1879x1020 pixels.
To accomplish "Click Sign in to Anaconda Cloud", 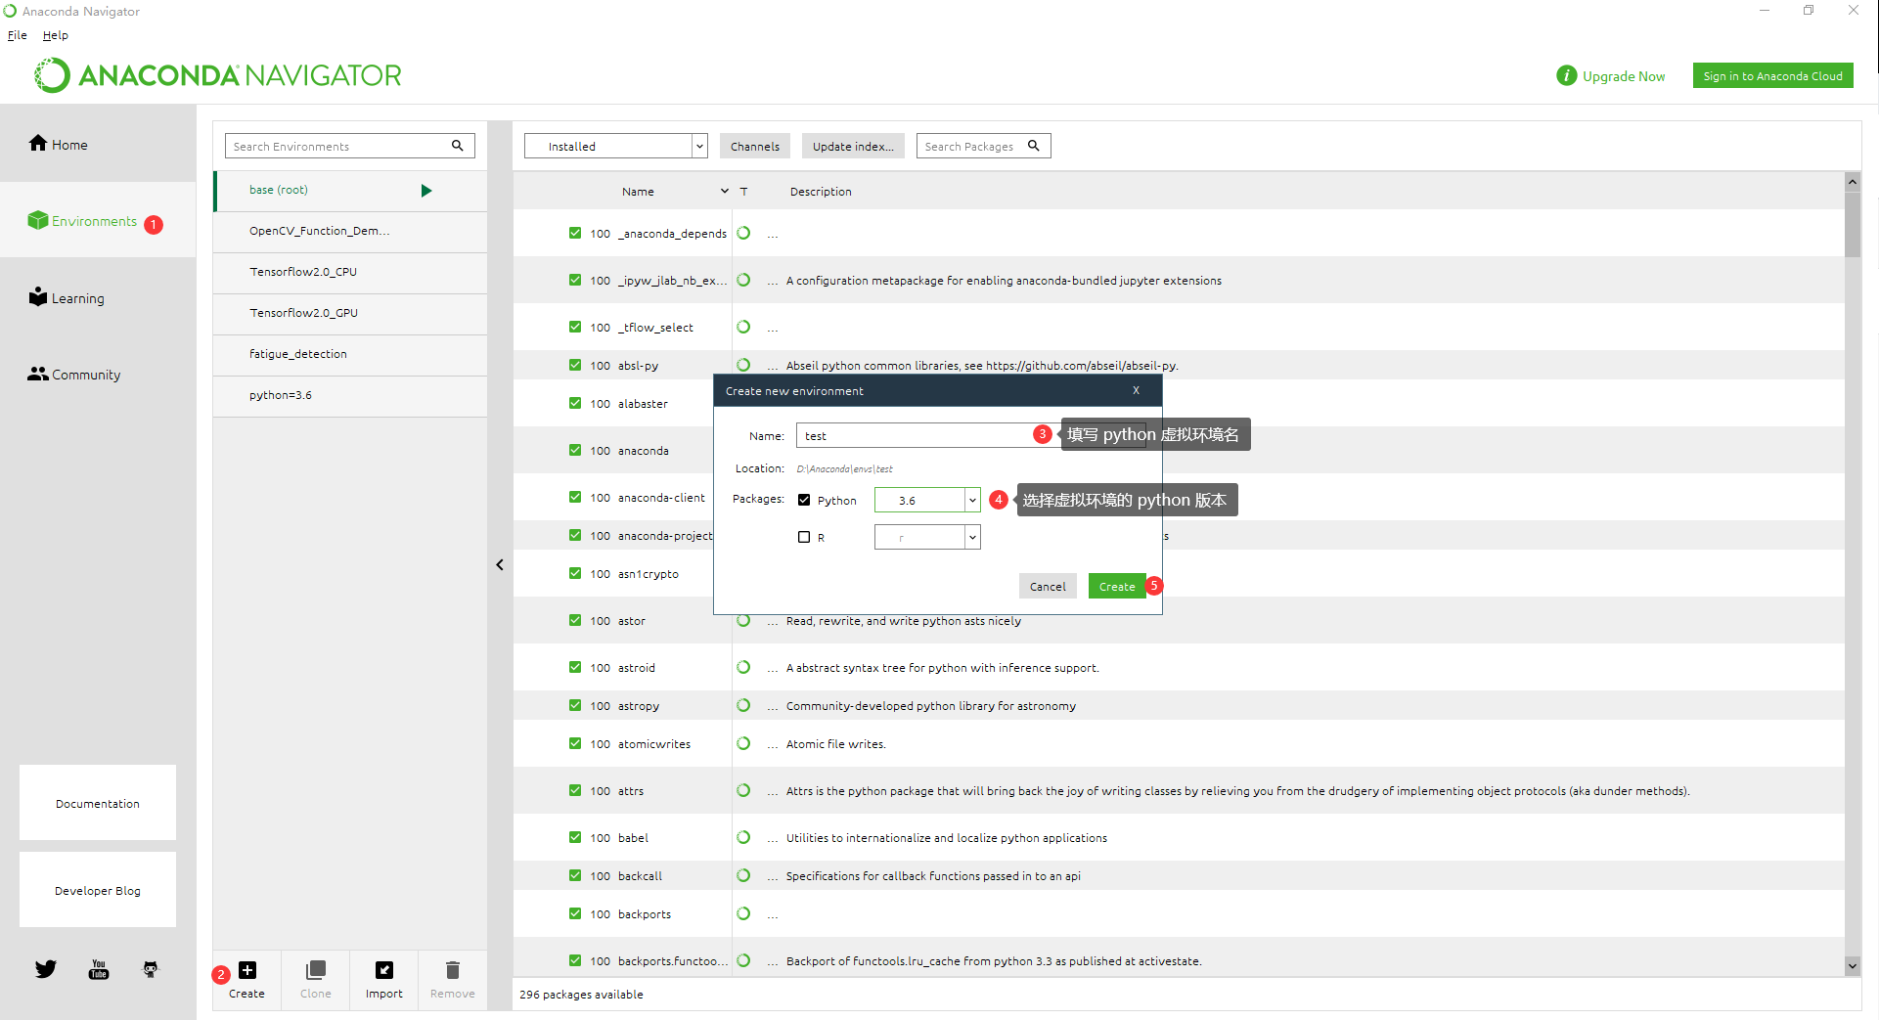I will pyautogui.click(x=1772, y=75).
